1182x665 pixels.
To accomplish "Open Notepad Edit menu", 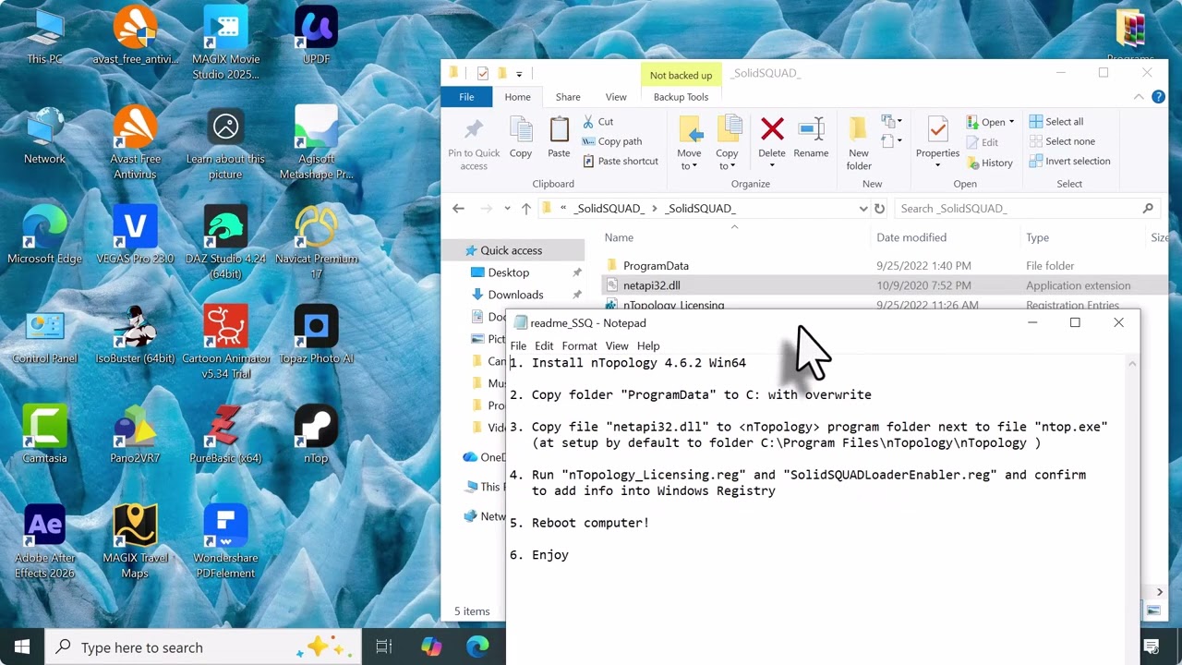I will pos(544,345).
